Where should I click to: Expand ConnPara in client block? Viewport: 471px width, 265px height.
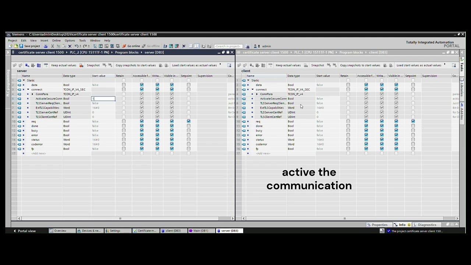click(x=257, y=94)
